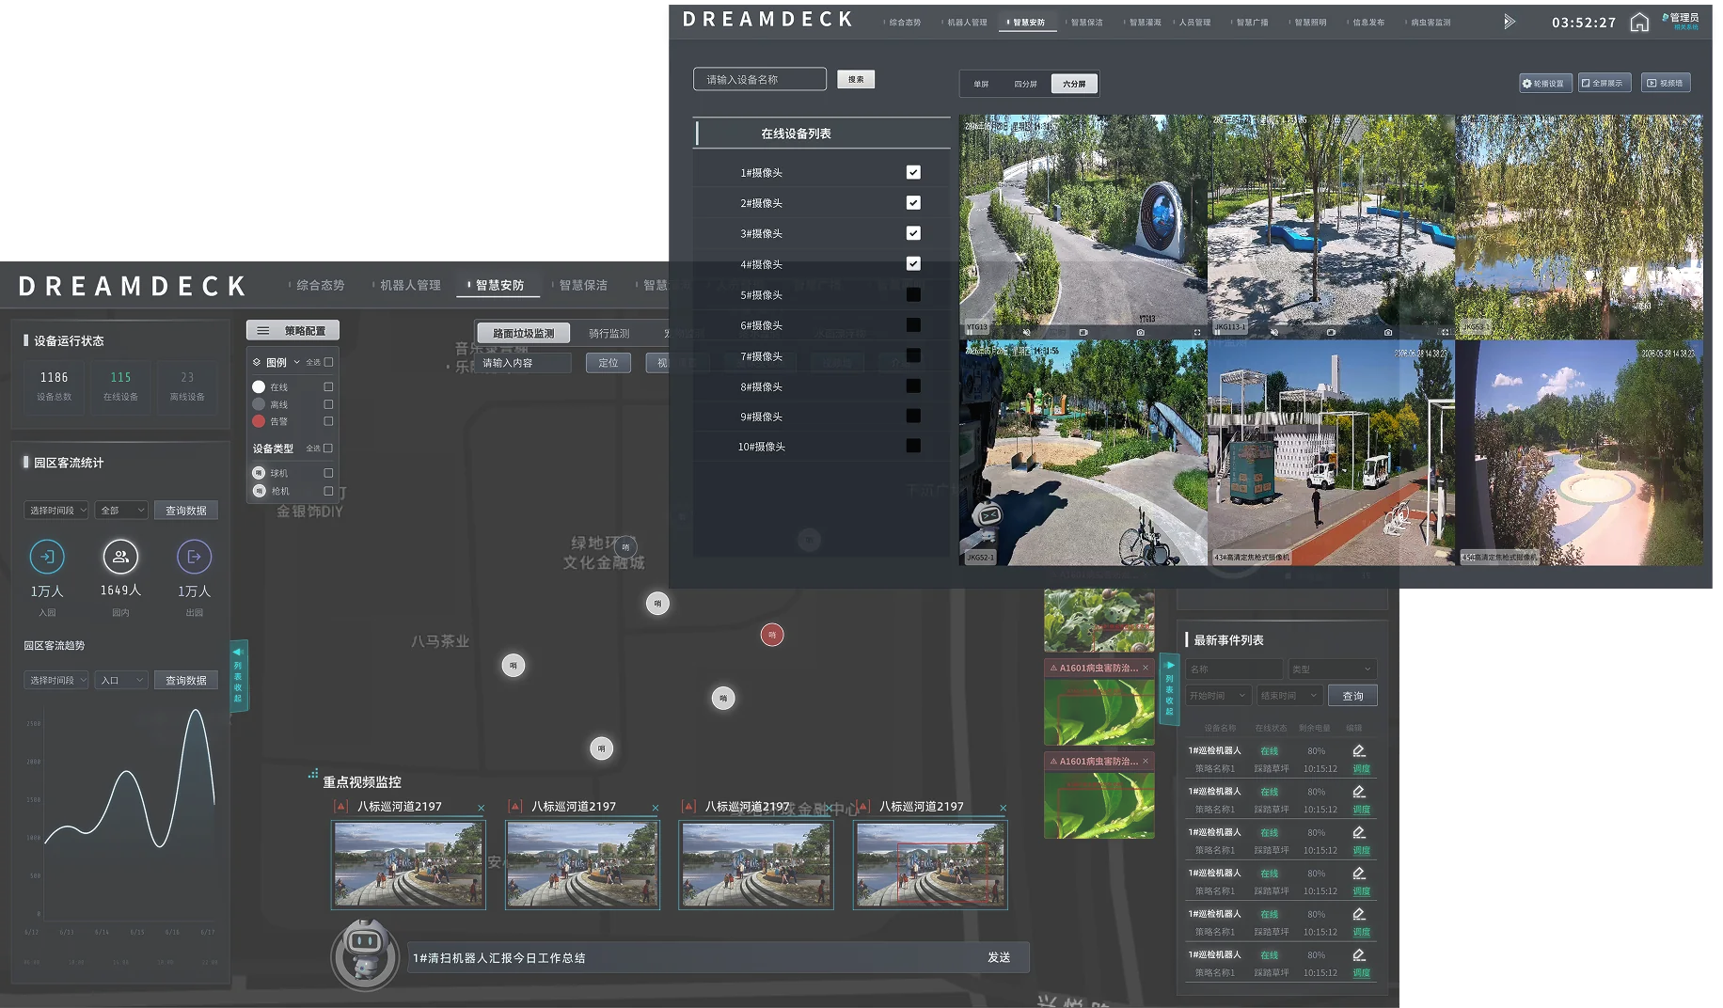Open the 类型 dropdown in 最新事件列表
This screenshot has height=1008, width=1723.
1333,669
